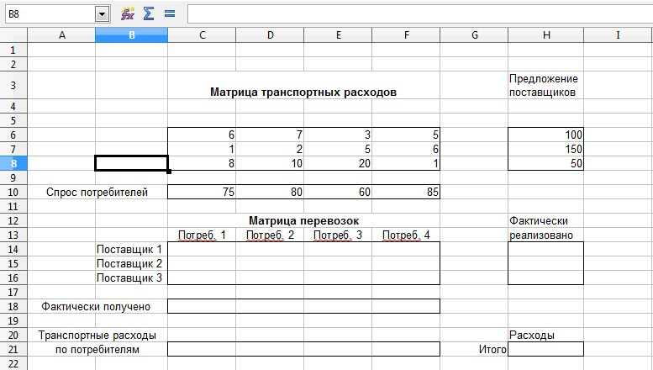This screenshot has height=370, width=653.
Task: Click the "Спрос потребителей" label cell
Action: [97, 193]
